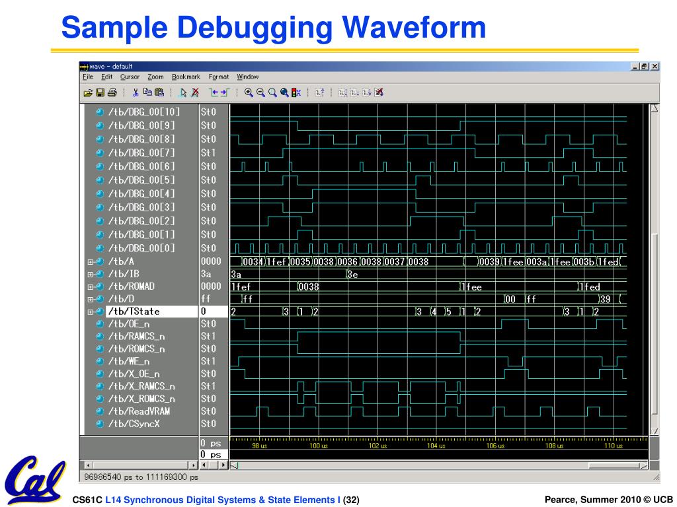677x507 pixels.
Task: Open the Format menu
Action: click(218, 77)
